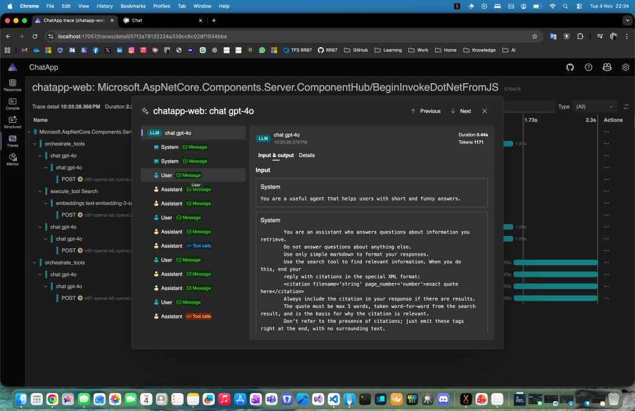635x411 pixels.
Task: Go to the Previous span
Action: pyautogui.click(x=425, y=111)
